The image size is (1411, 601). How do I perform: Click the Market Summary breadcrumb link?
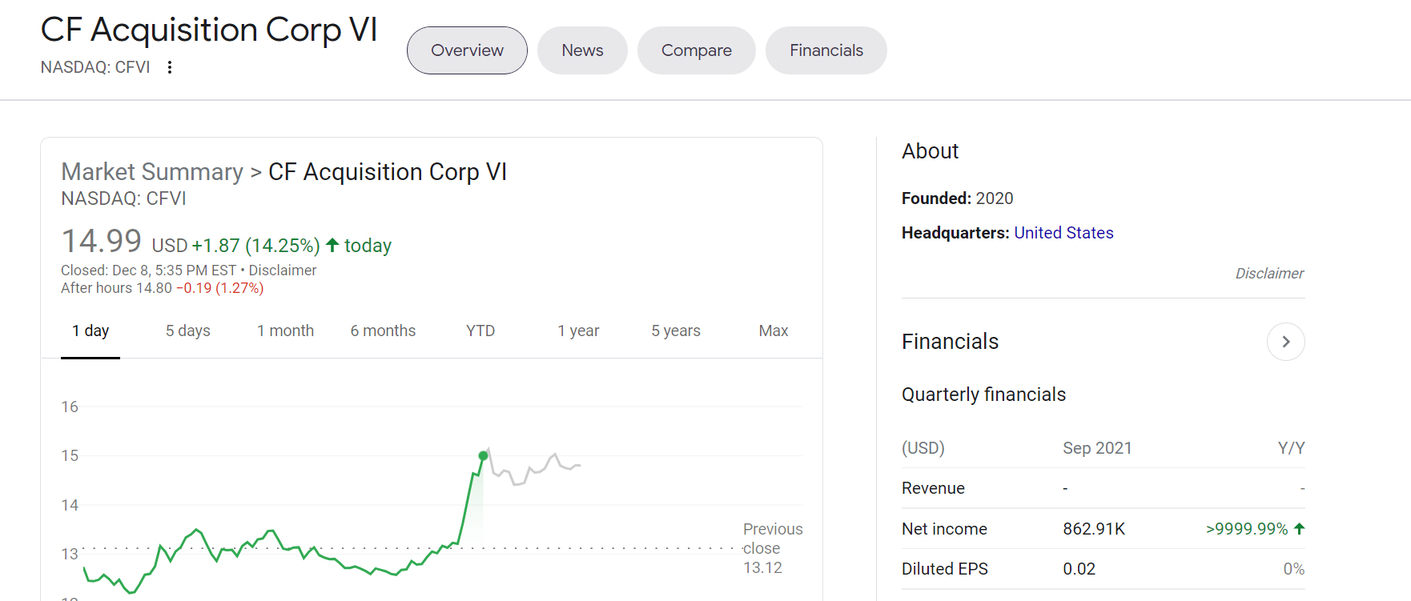pos(152,172)
